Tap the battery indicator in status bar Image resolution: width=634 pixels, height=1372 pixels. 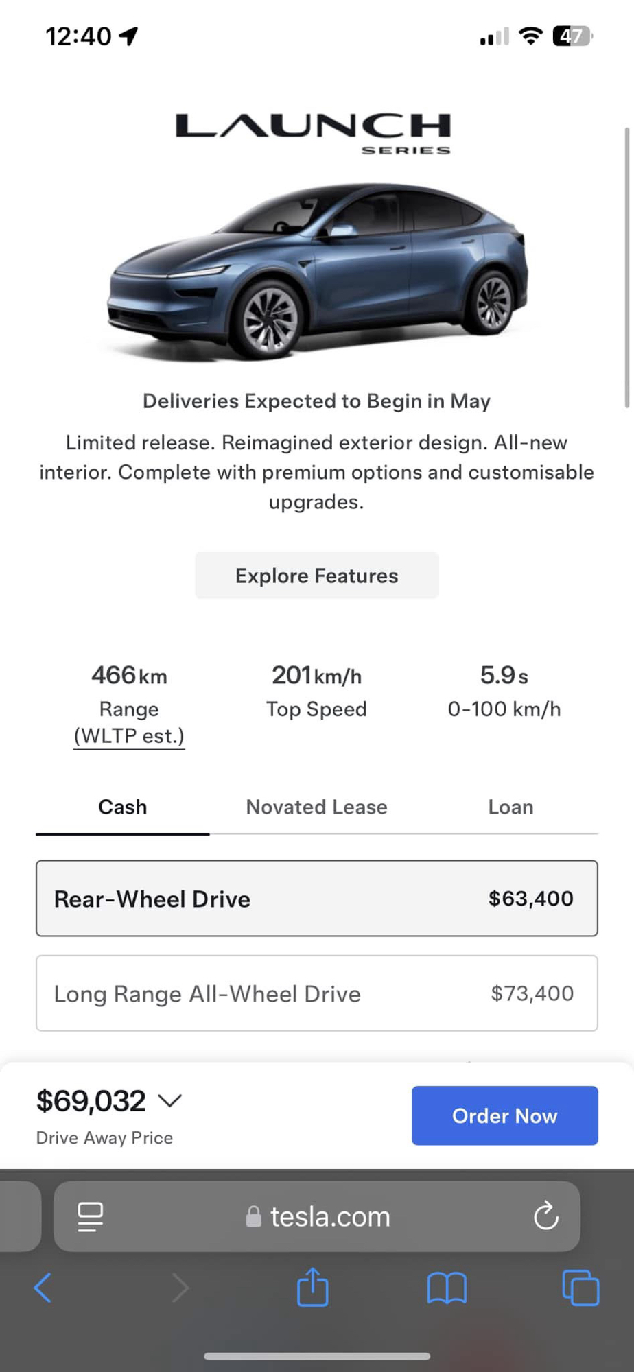[572, 36]
